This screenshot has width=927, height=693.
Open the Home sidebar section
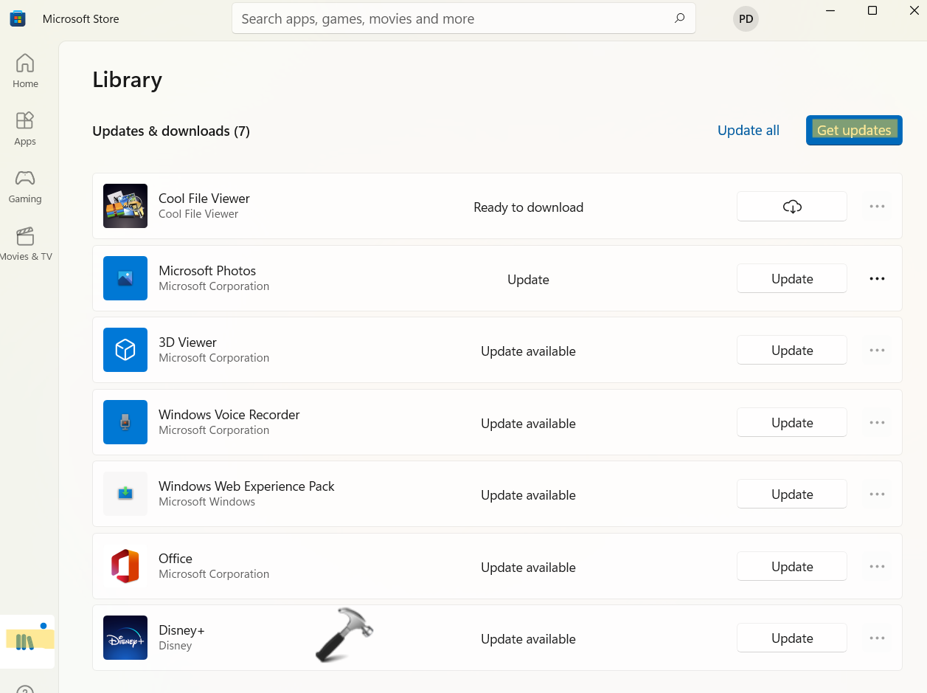pos(25,71)
